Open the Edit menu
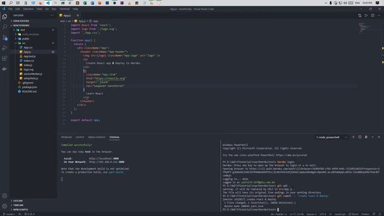Viewport: 384px width, 216px height. pos(17,9)
